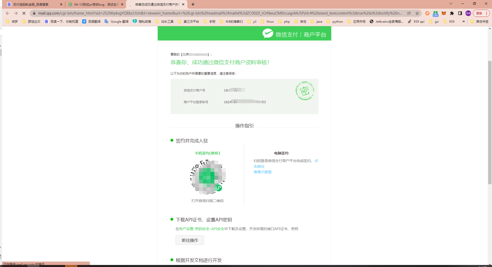Click the 更新 update button
492x267 pixels.
pyautogui.click(x=481, y=13)
